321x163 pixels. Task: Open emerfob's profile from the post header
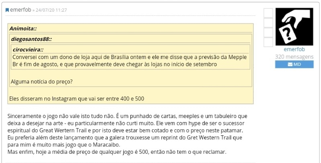pyautogui.click(x=22, y=10)
